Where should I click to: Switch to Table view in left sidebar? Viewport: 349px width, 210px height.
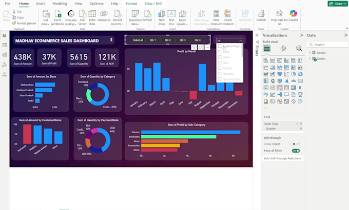tap(5, 45)
